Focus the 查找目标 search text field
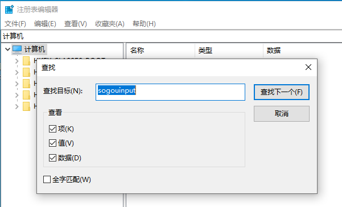Image resolution: width=342 pixels, height=207 pixels. [170, 92]
